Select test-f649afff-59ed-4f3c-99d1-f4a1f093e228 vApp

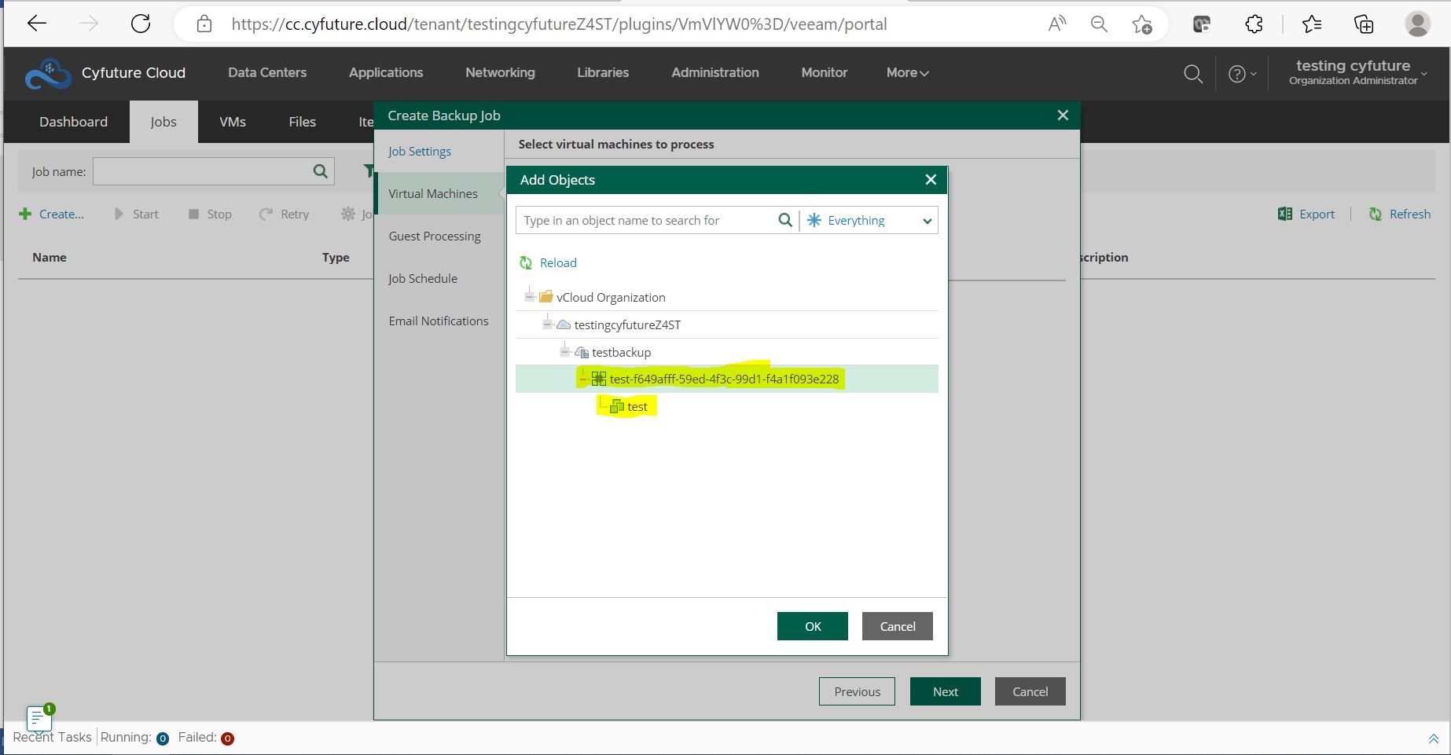tap(724, 379)
